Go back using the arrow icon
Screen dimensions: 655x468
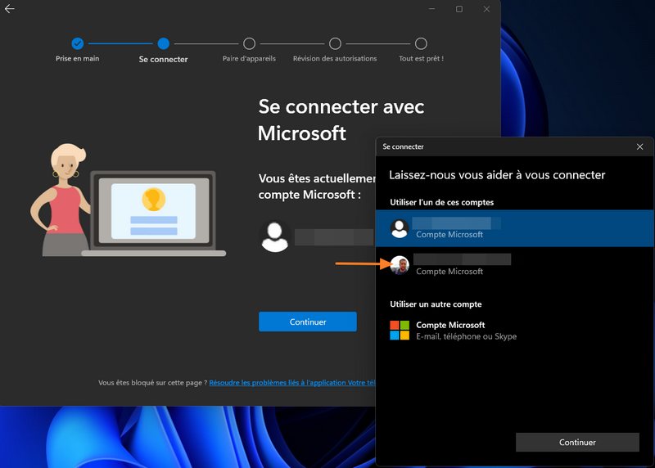[9, 9]
